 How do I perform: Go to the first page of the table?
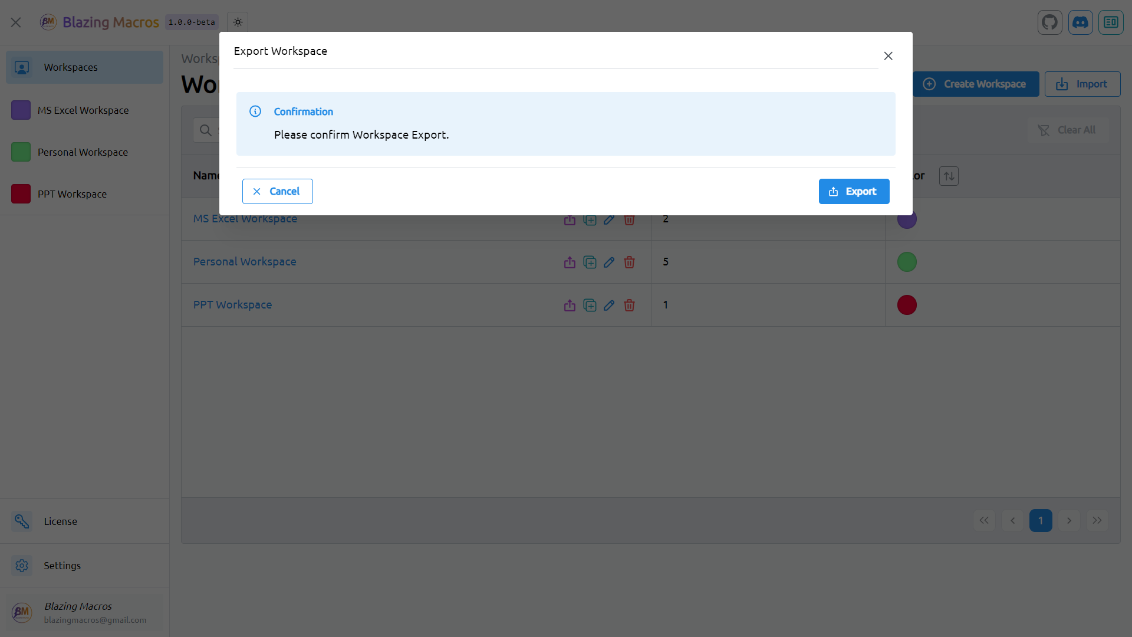984,521
